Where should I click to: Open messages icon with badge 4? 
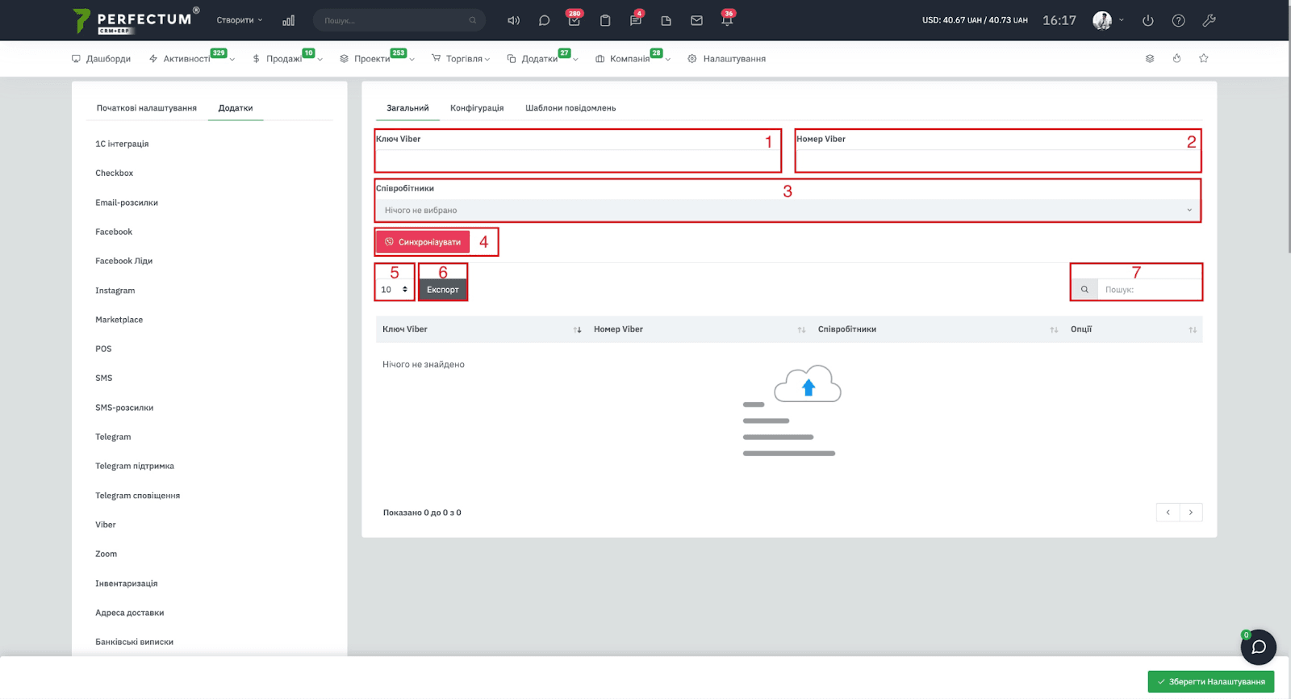point(636,20)
